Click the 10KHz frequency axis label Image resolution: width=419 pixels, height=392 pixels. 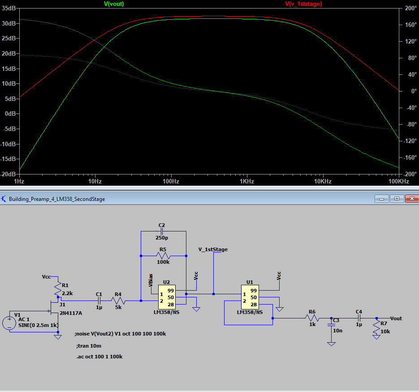click(323, 181)
